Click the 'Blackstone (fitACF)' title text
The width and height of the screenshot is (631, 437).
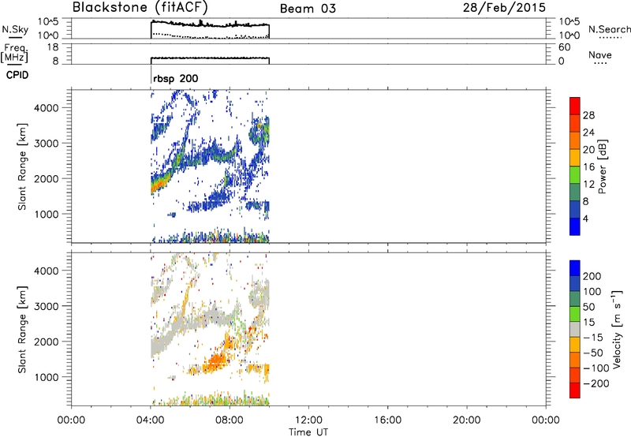pos(140,7)
